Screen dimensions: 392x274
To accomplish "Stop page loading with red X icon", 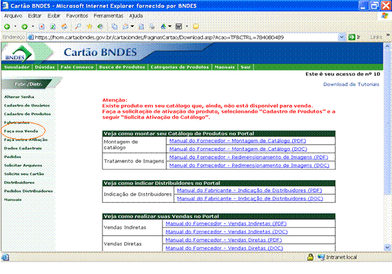I will click(42, 27).
